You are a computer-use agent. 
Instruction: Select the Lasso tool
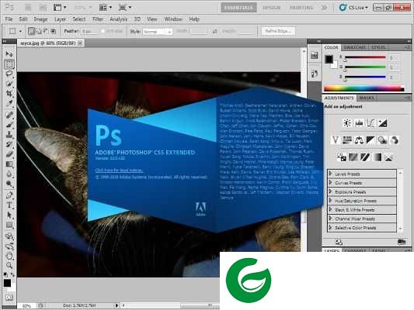pyautogui.click(x=9, y=74)
